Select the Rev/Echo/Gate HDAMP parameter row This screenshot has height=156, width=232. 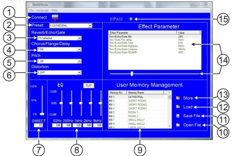click(155, 52)
